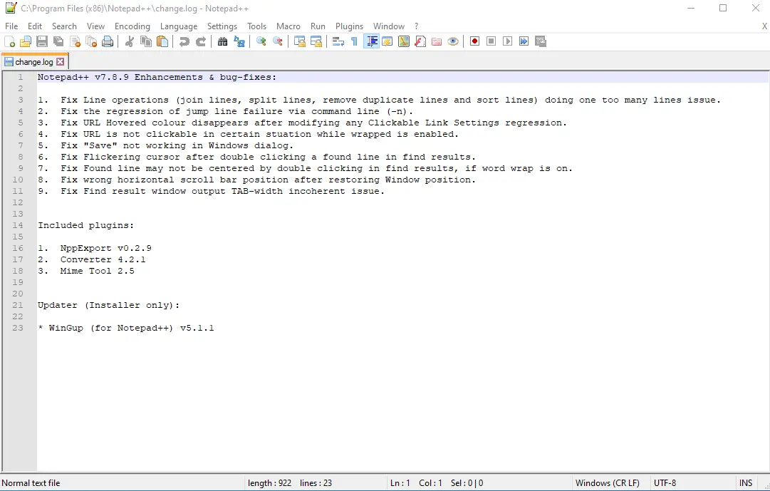Screen dimensions: 770x491
Task: Click the 'Updater (Installer only):' line
Action: pyautogui.click(x=108, y=305)
